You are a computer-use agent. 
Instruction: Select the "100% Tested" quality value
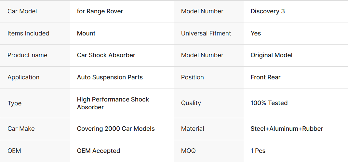[269, 103]
